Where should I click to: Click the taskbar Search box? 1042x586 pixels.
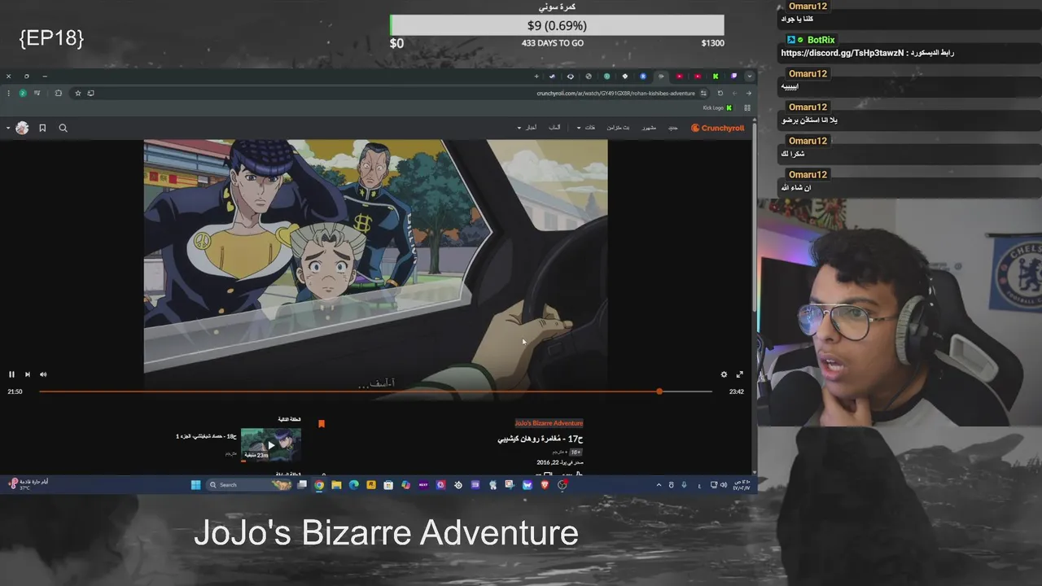coord(249,484)
